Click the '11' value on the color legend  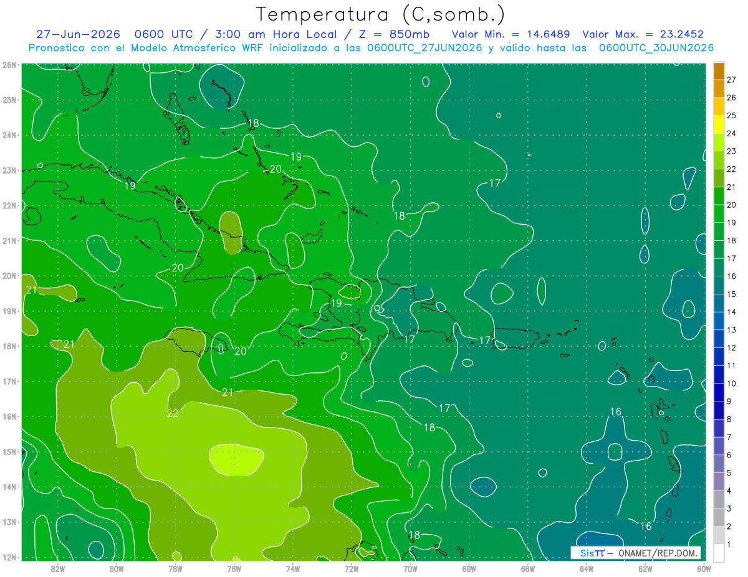point(732,365)
